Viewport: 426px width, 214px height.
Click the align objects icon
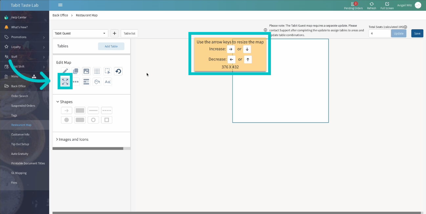coord(86,82)
